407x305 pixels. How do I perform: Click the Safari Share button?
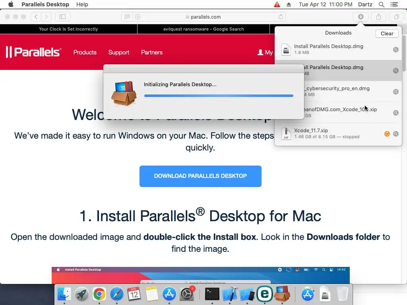[x=379, y=17]
